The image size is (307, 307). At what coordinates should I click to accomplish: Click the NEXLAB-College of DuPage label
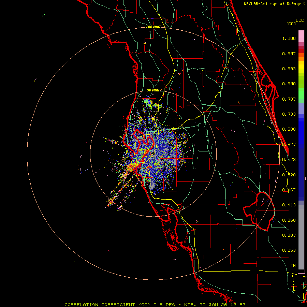272,4
